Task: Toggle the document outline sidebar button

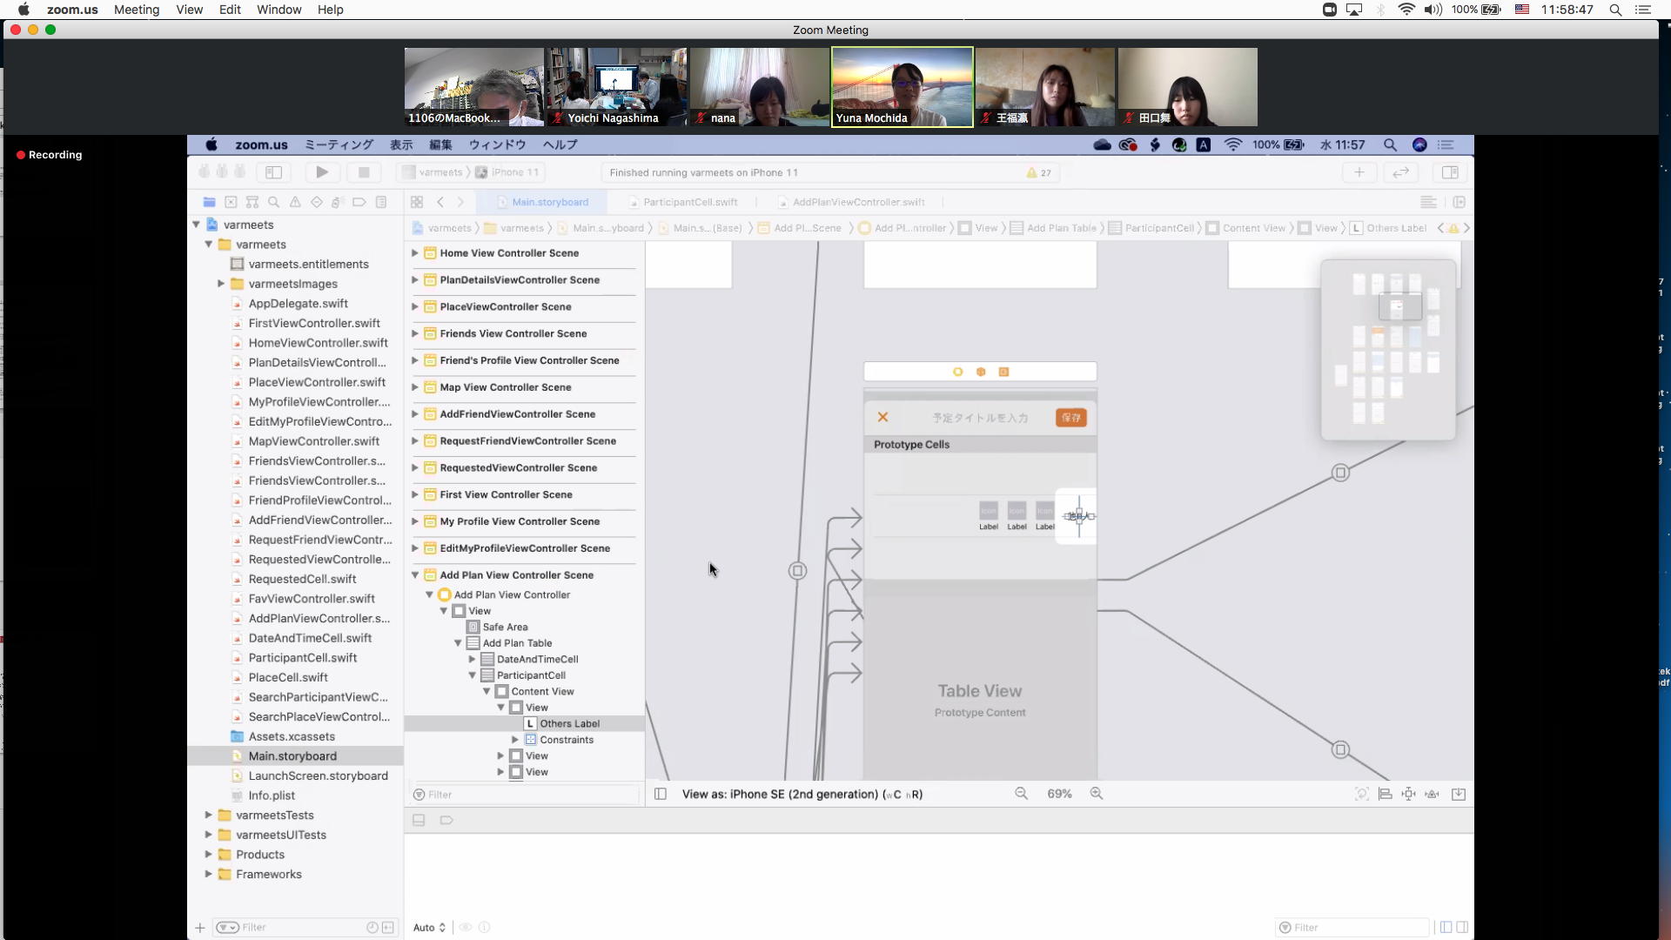Action: pos(661,794)
